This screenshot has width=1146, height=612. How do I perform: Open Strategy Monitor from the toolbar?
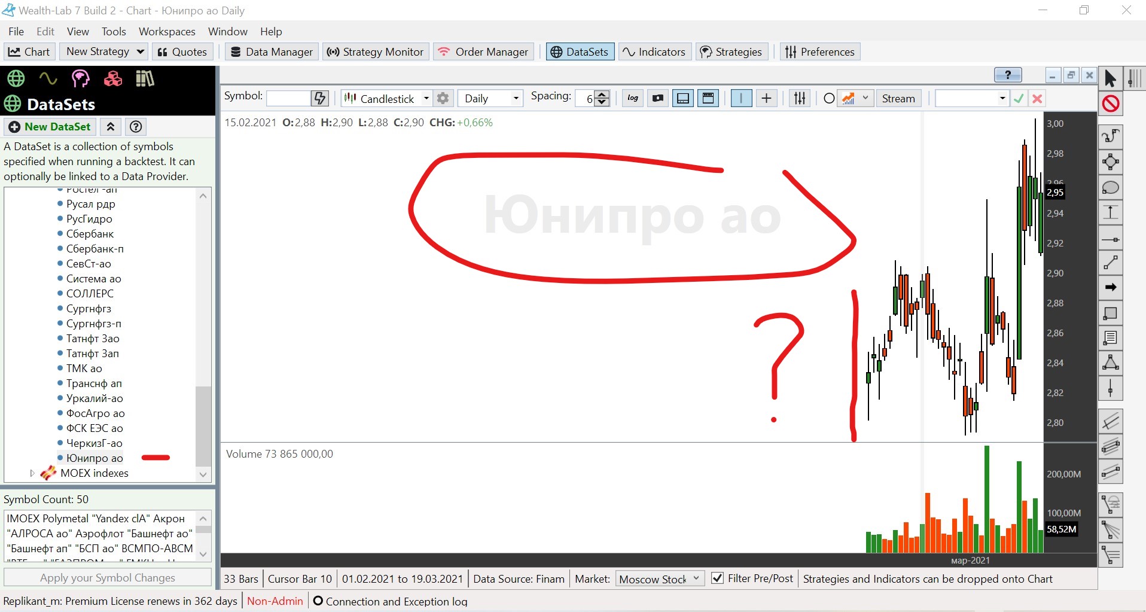[x=375, y=51]
